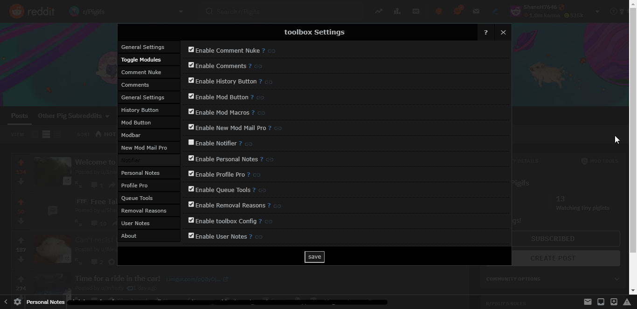Open the trending posts chart icon
The image size is (637, 309).
point(379,11)
